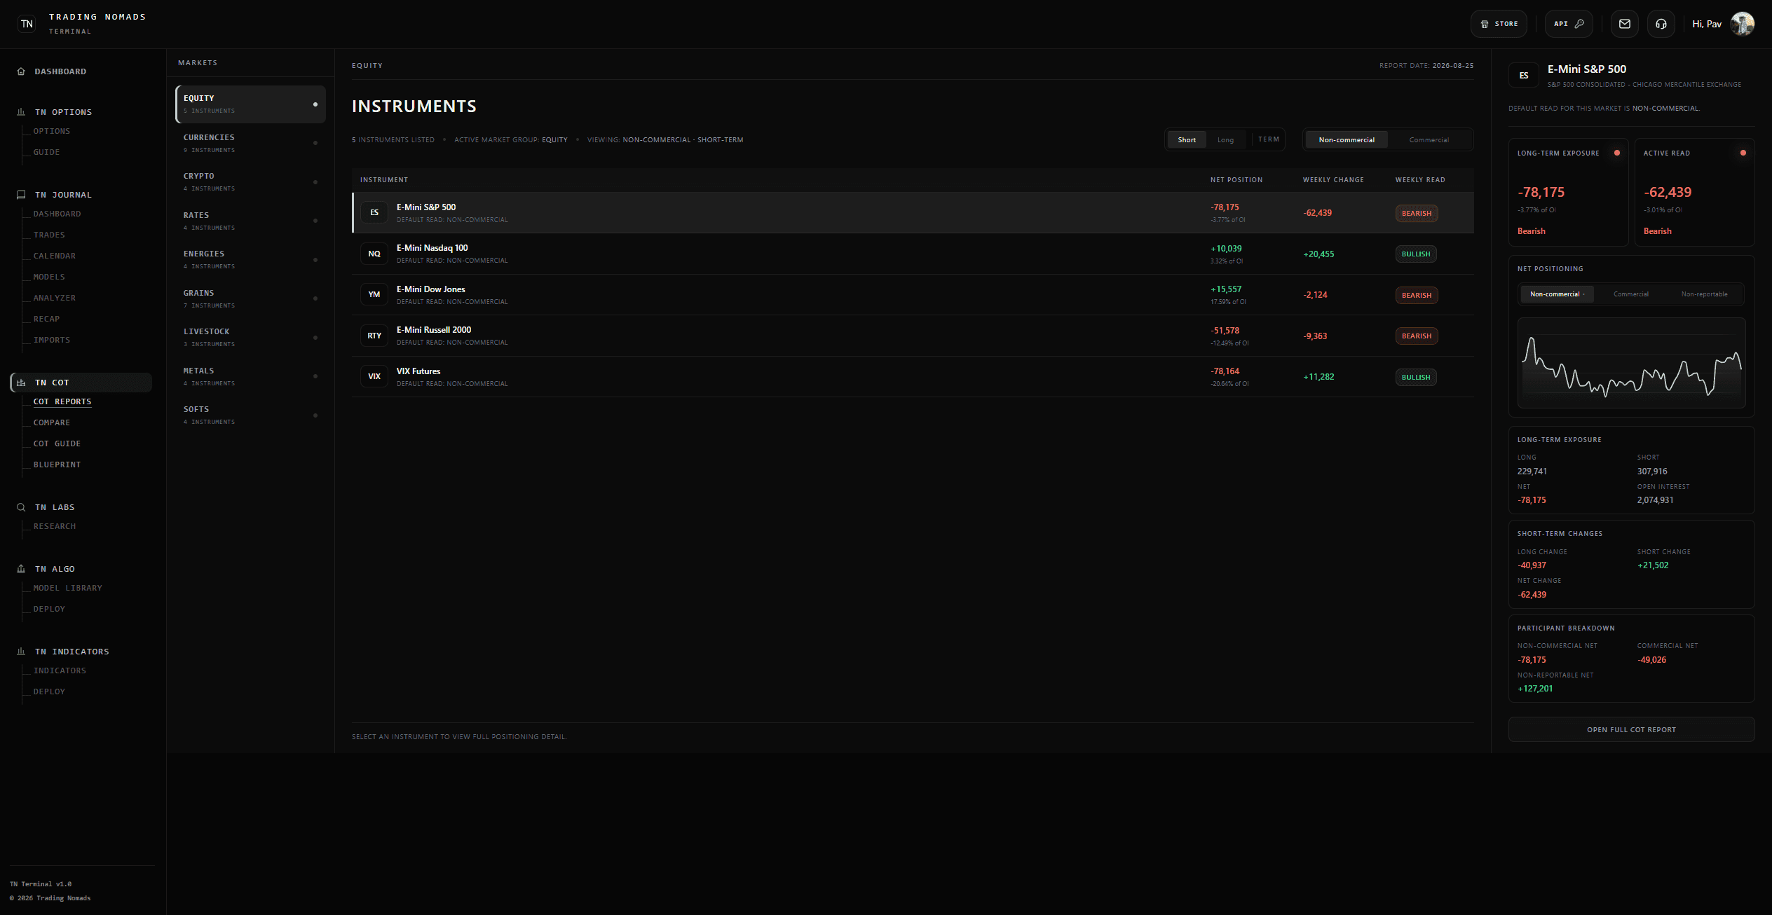This screenshot has width=1772, height=915.
Task: Select the Livestock market group
Action: [x=250, y=338]
